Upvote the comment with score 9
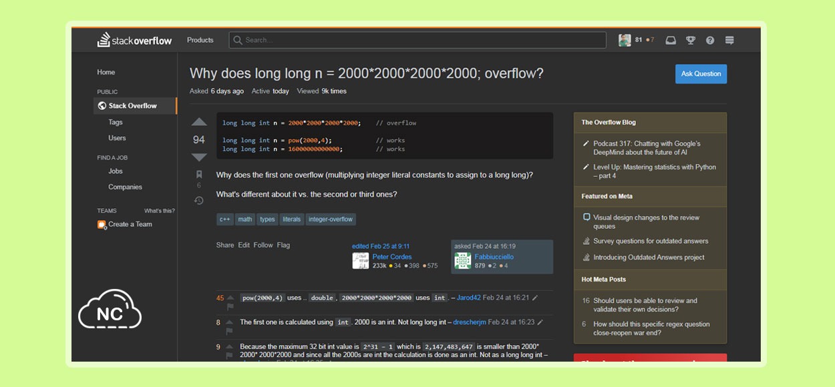This screenshot has height=387, width=835. pos(230,346)
